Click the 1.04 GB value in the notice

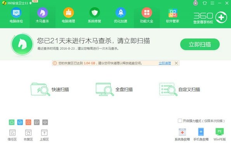point(89,63)
